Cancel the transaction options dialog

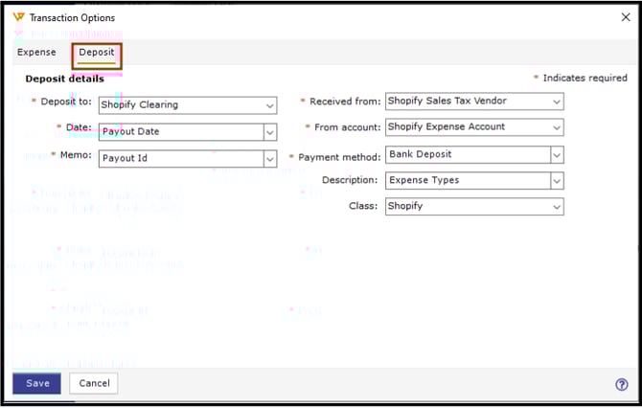(x=94, y=383)
